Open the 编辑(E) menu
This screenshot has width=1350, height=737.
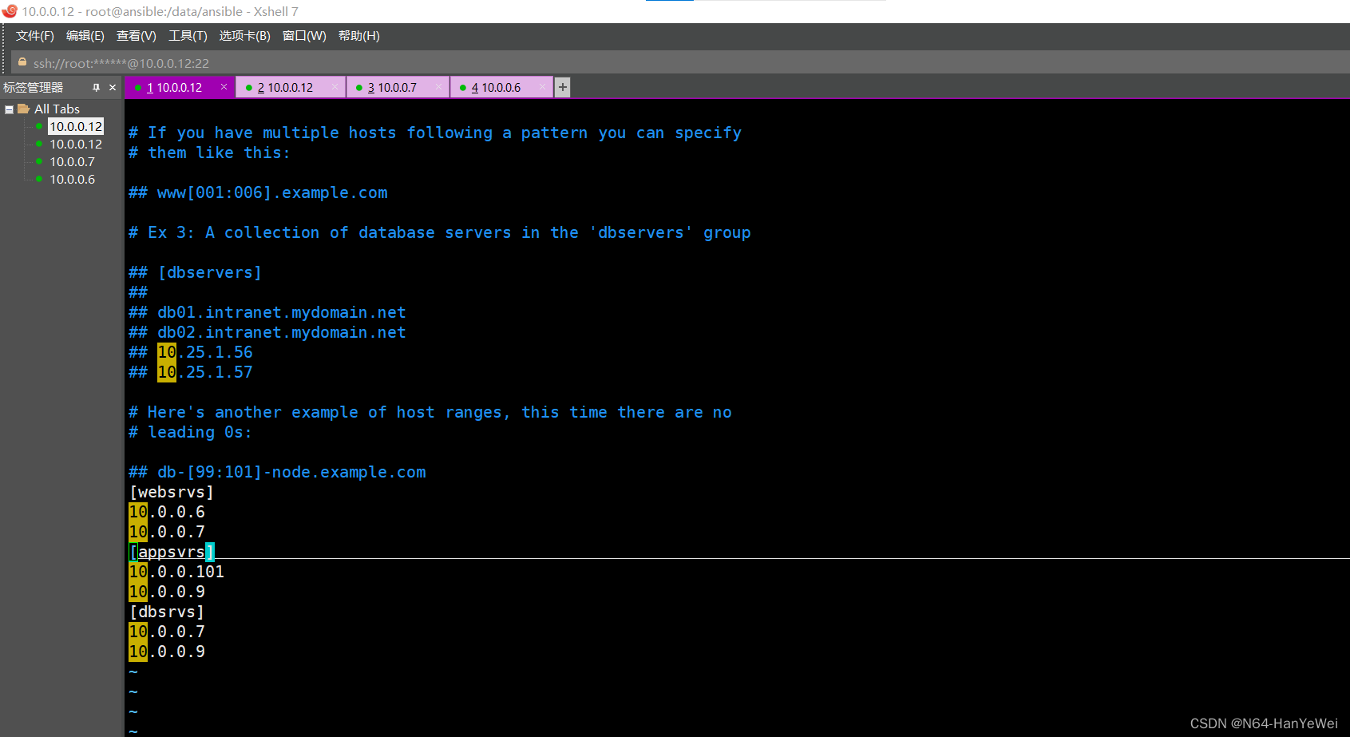tap(85, 36)
